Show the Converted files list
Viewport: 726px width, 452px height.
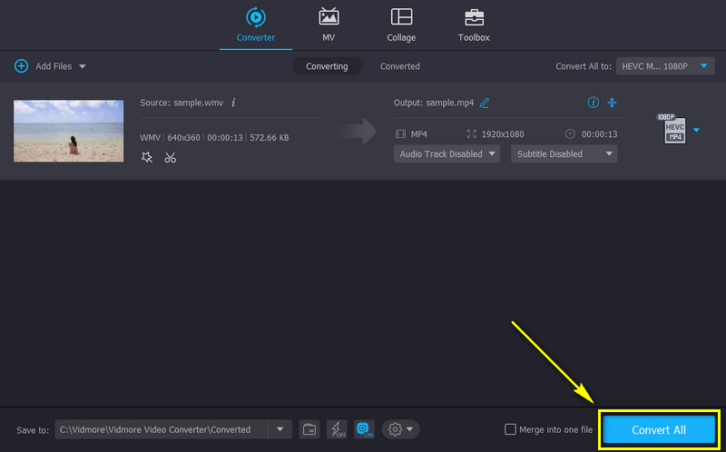399,66
